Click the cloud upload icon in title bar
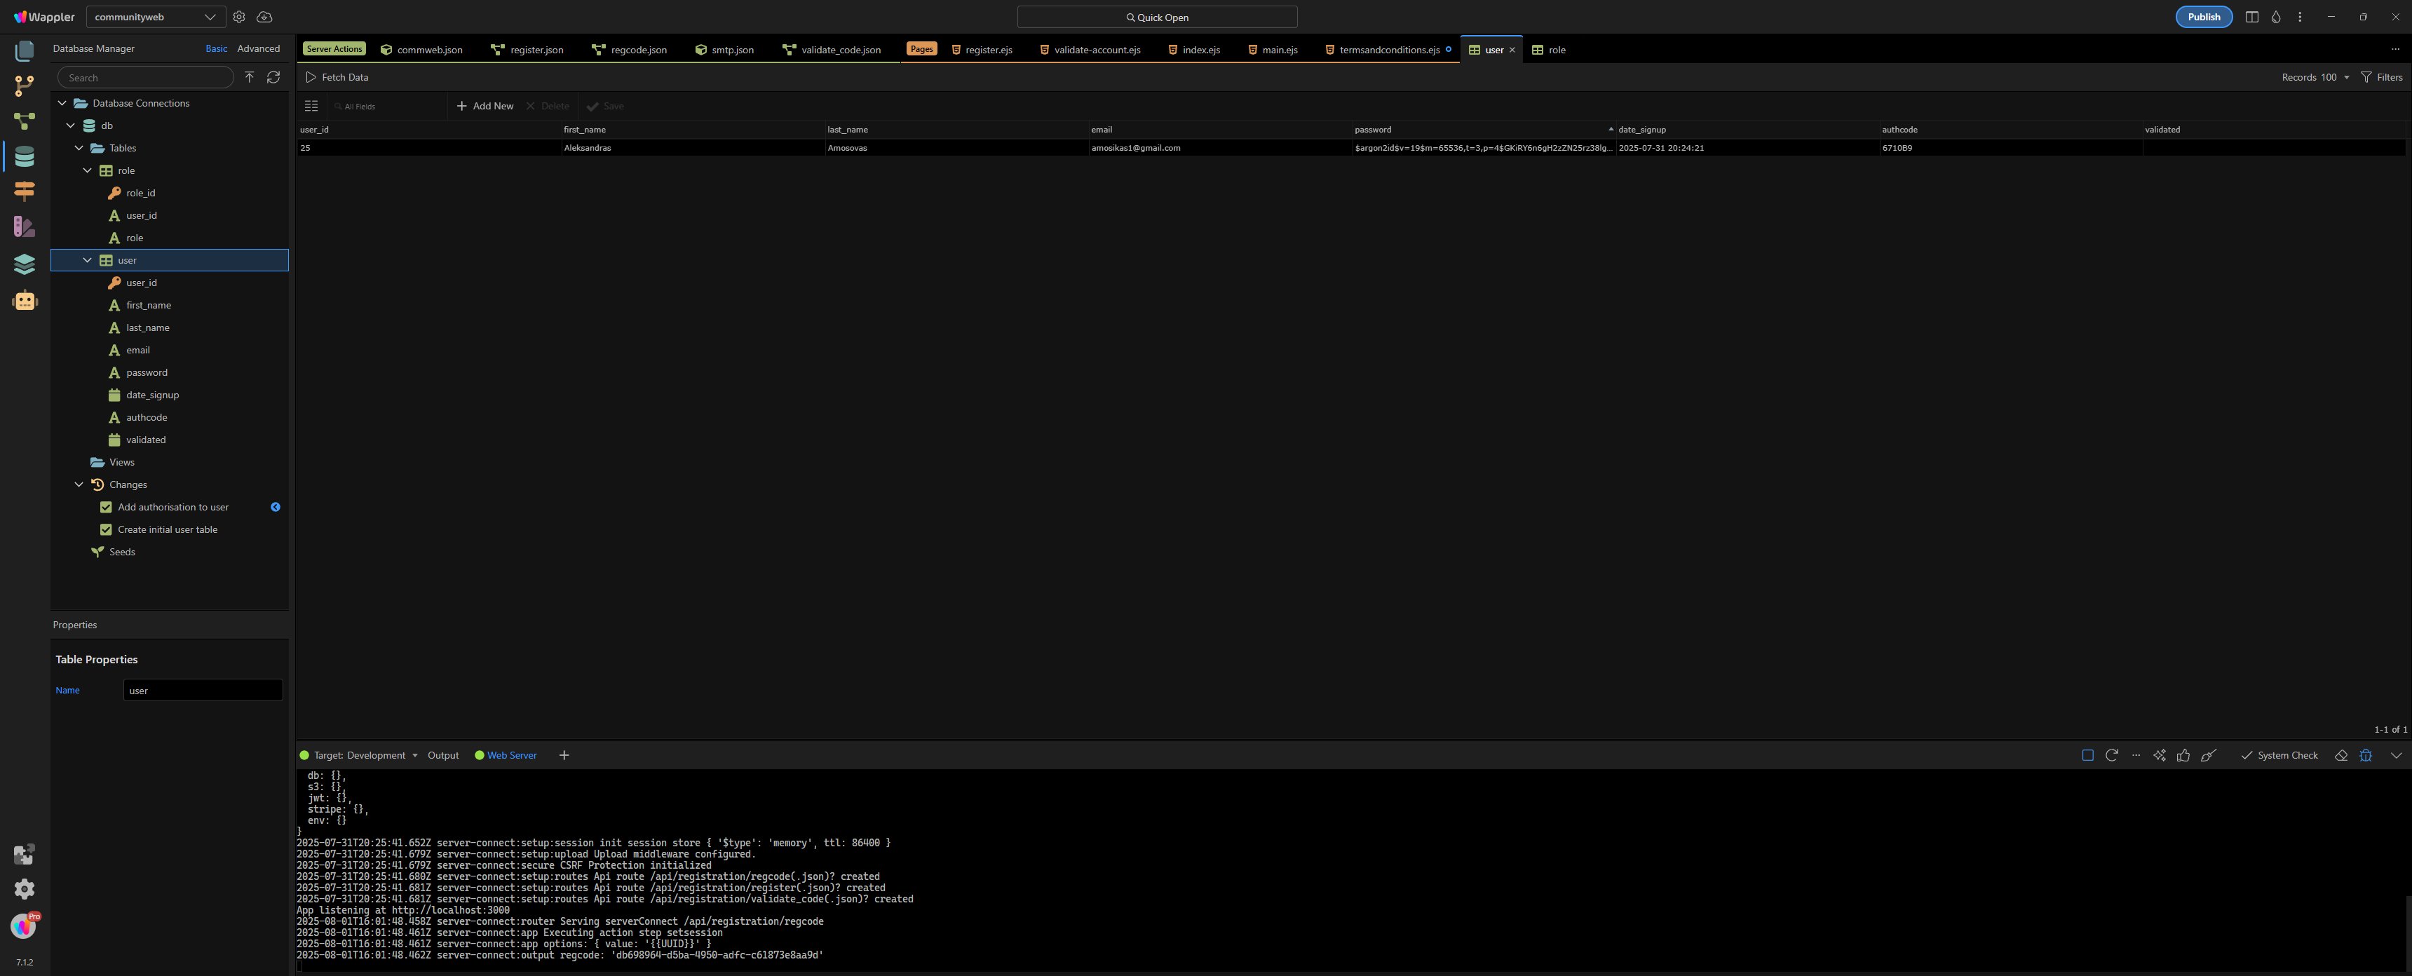The image size is (2412, 976). pos(265,17)
